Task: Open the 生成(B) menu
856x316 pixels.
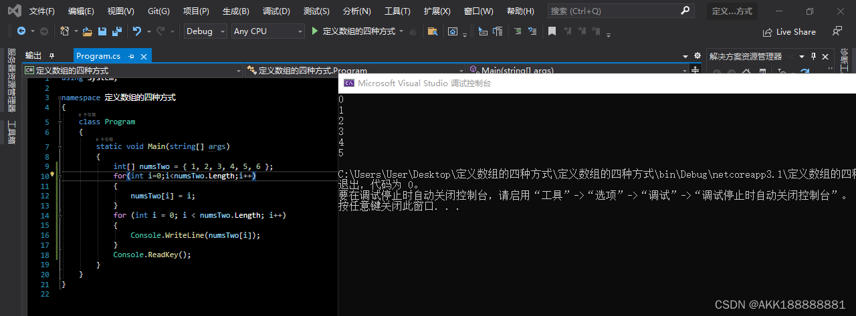Action: pos(235,11)
